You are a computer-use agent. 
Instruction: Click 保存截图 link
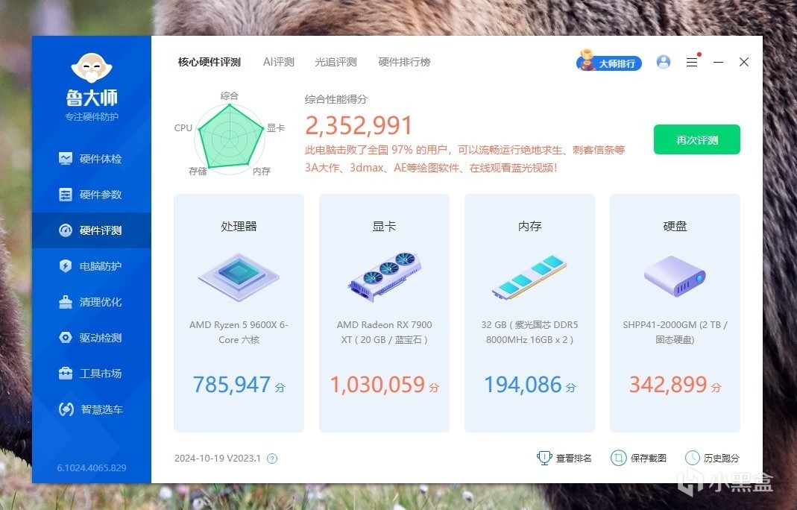(649, 458)
